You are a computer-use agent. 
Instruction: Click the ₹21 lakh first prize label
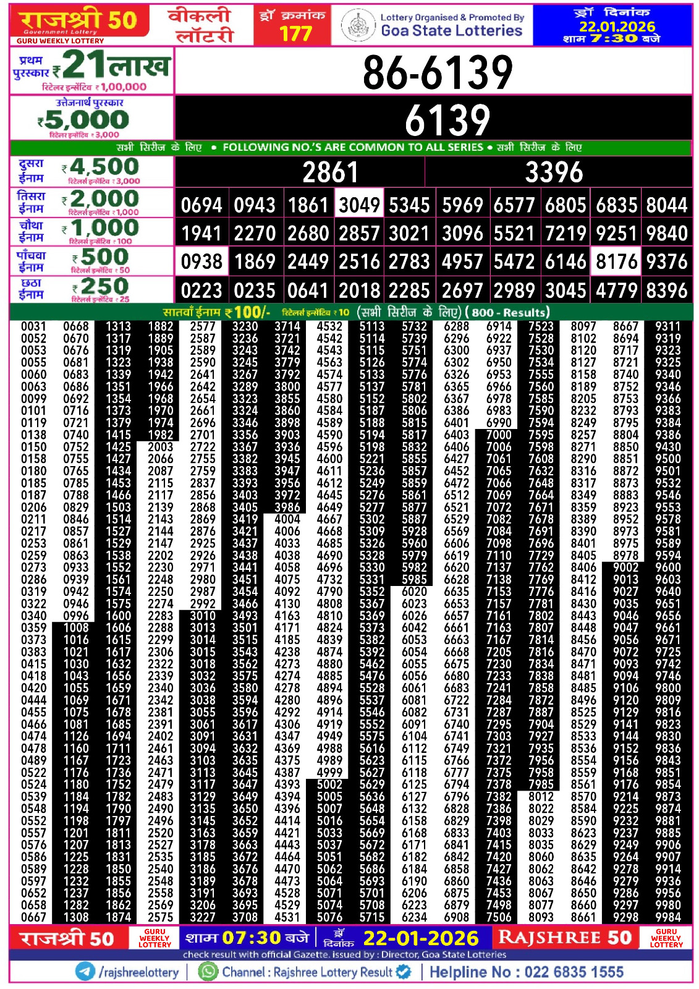click(91, 71)
